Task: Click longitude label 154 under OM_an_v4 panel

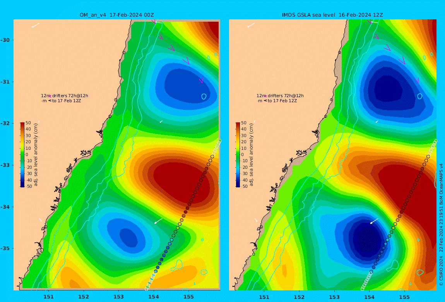Action: pyautogui.click(x=154, y=297)
